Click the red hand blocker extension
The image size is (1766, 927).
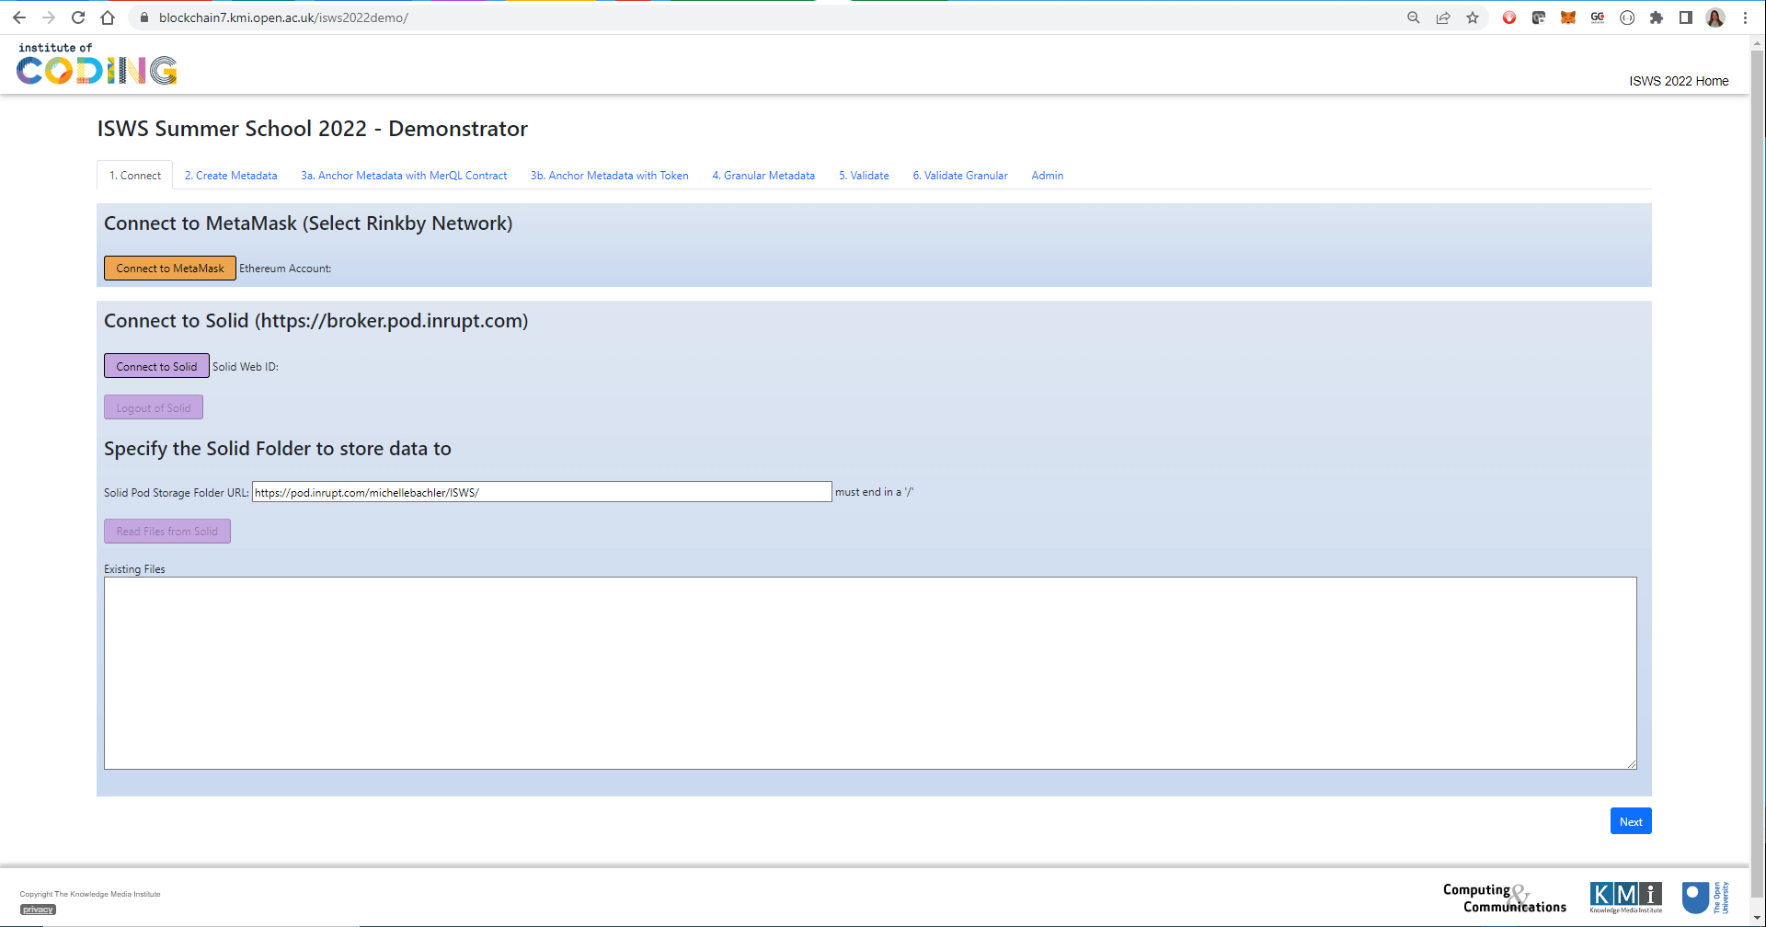click(x=1509, y=17)
